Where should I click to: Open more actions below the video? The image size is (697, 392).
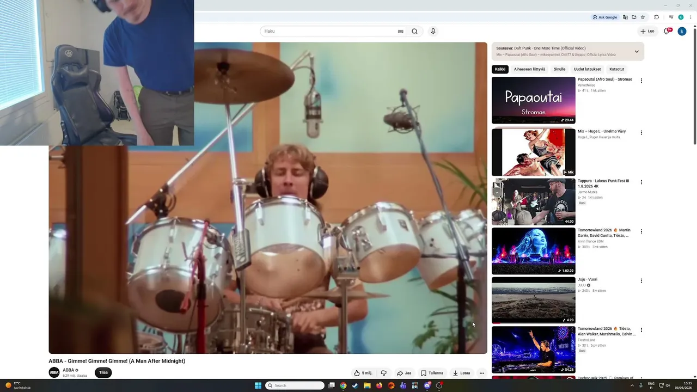pos(481,373)
